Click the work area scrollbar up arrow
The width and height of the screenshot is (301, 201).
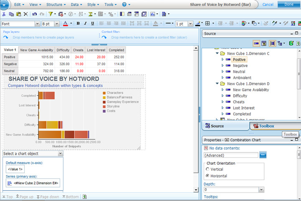(196, 48)
